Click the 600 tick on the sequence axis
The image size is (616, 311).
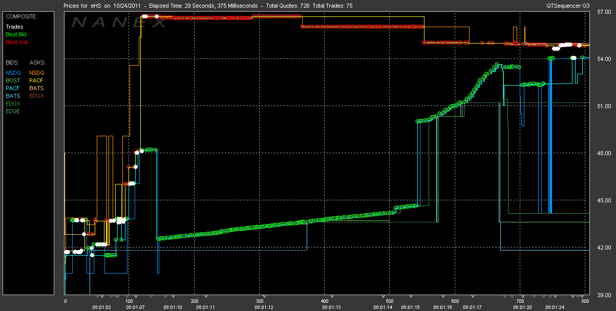pyautogui.click(x=455, y=301)
